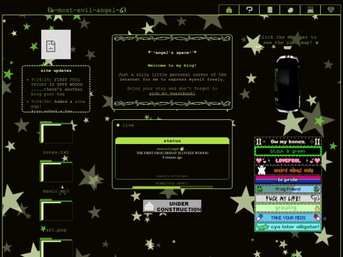343x257 pixels.
Task: Click the 'black & green' badge
Action: [288, 151]
